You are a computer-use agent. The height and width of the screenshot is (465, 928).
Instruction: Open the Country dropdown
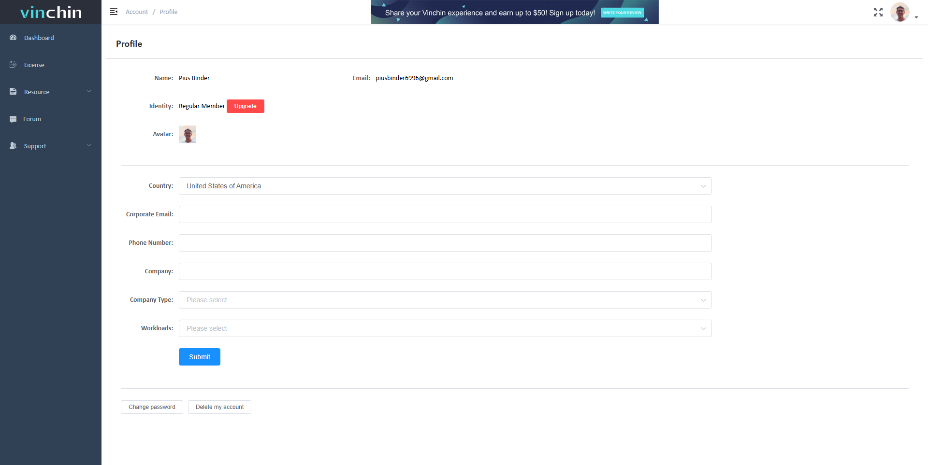(x=445, y=186)
